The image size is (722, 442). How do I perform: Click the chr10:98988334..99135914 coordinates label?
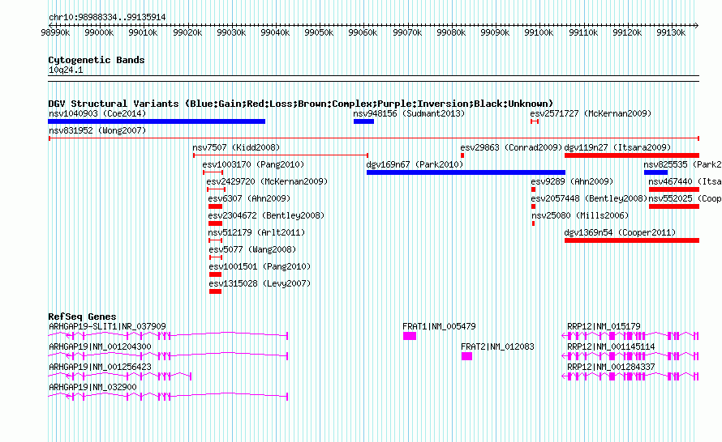click(x=107, y=17)
